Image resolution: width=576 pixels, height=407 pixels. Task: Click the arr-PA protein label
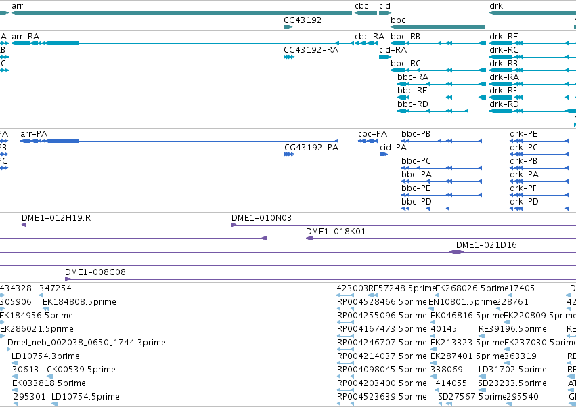(34, 134)
